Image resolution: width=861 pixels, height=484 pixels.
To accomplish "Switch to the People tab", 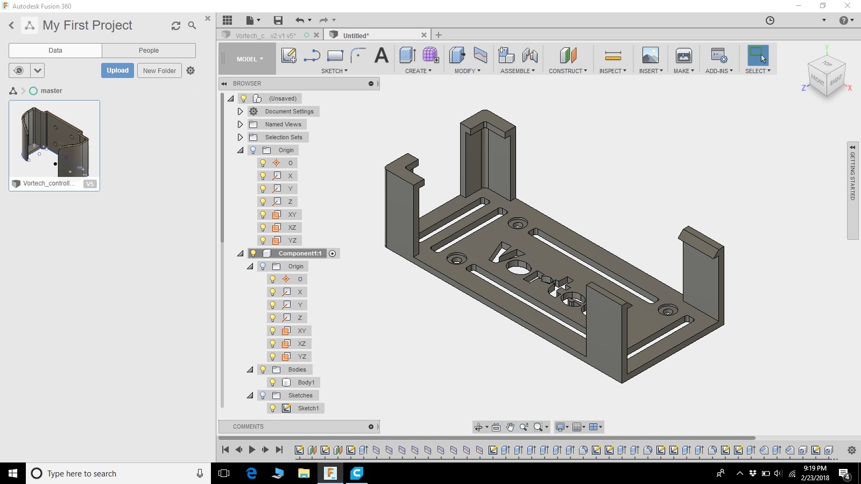I will click(x=149, y=51).
